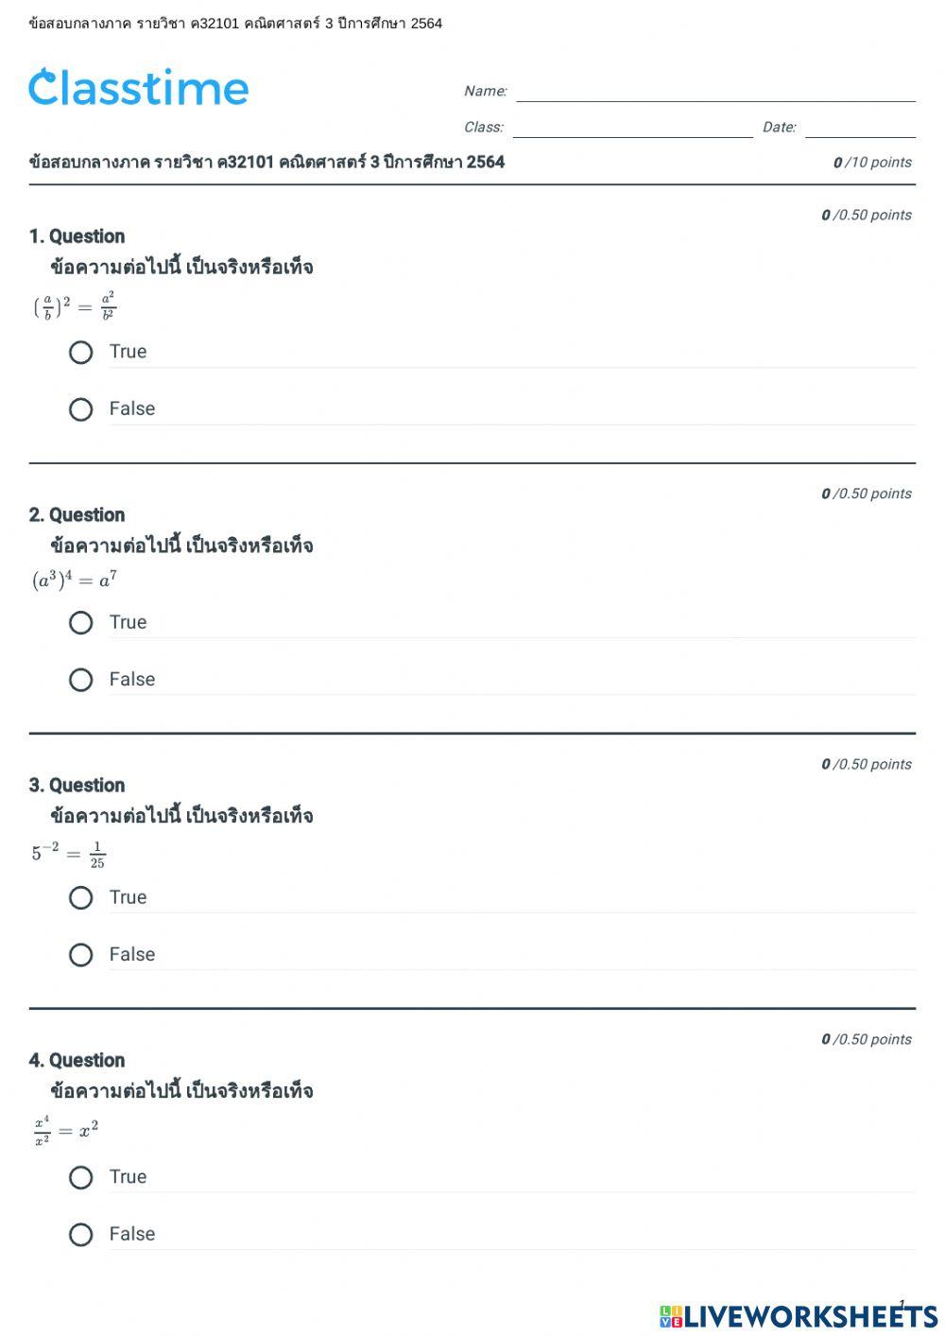
Task: Click the Class input line
Action: [x=632, y=128]
